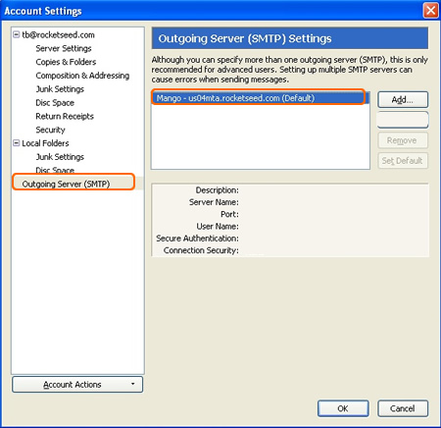Click the User Name: label
The height and width of the screenshot is (428, 441).
[218, 227]
